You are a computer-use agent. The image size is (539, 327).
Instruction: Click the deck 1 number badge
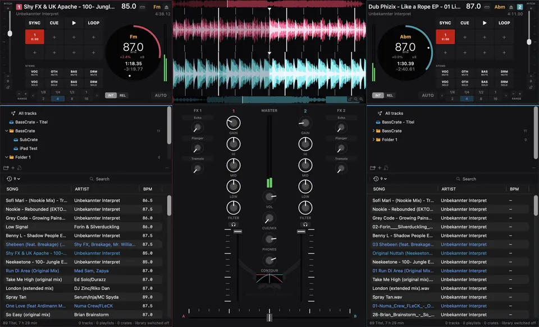coord(19,7)
